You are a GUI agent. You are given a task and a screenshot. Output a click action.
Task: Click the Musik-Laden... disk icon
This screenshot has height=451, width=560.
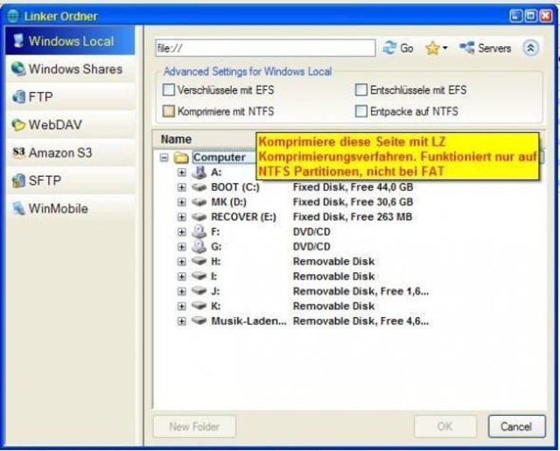pyautogui.click(x=199, y=321)
